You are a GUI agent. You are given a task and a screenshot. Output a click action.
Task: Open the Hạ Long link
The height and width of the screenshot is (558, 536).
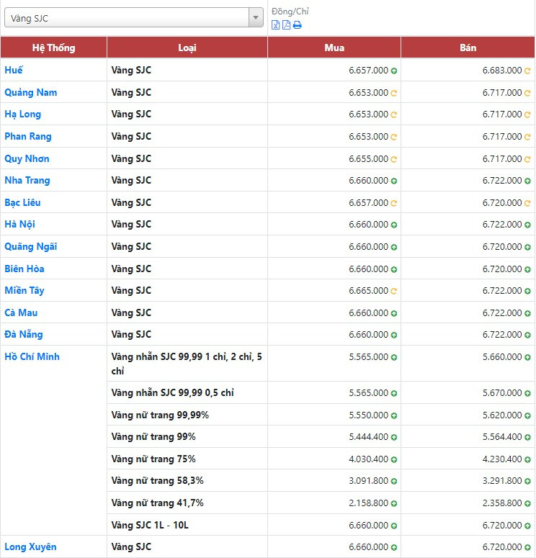click(x=23, y=114)
